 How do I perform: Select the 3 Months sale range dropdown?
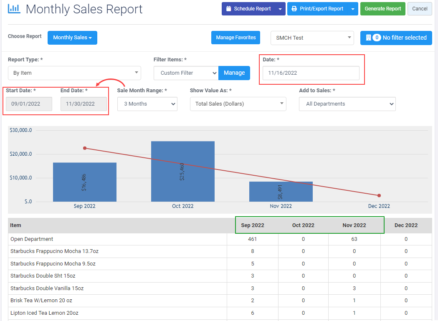tap(147, 104)
